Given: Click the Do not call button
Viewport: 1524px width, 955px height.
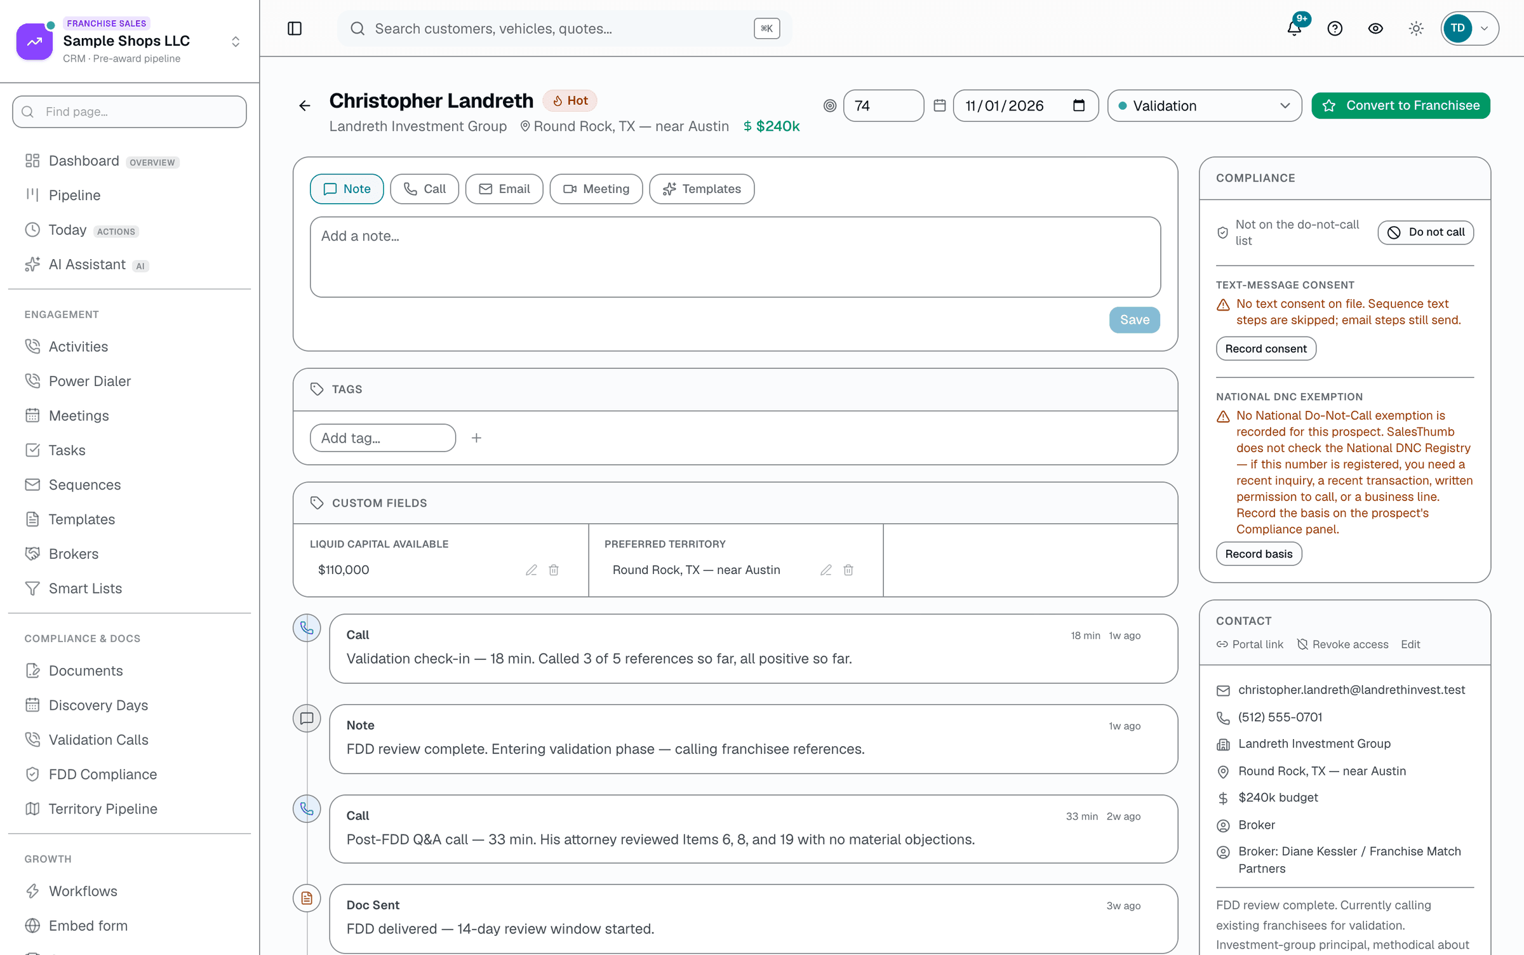Looking at the screenshot, I should (x=1426, y=232).
